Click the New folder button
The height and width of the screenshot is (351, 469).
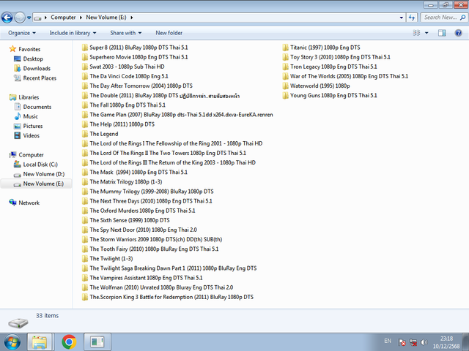tap(169, 33)
